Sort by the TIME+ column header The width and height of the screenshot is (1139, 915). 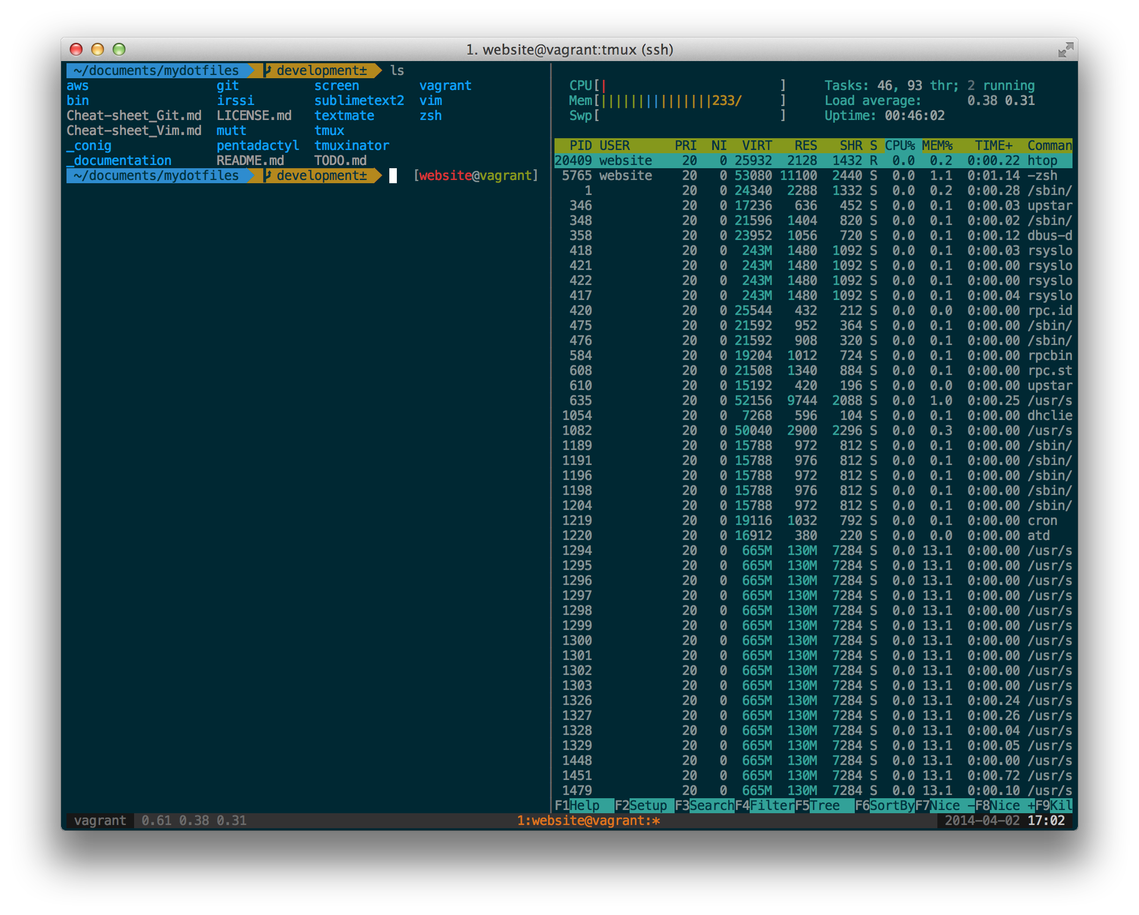pos(993,145)
